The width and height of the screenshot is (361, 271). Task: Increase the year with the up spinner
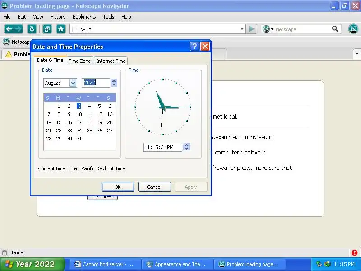point(114,81)
